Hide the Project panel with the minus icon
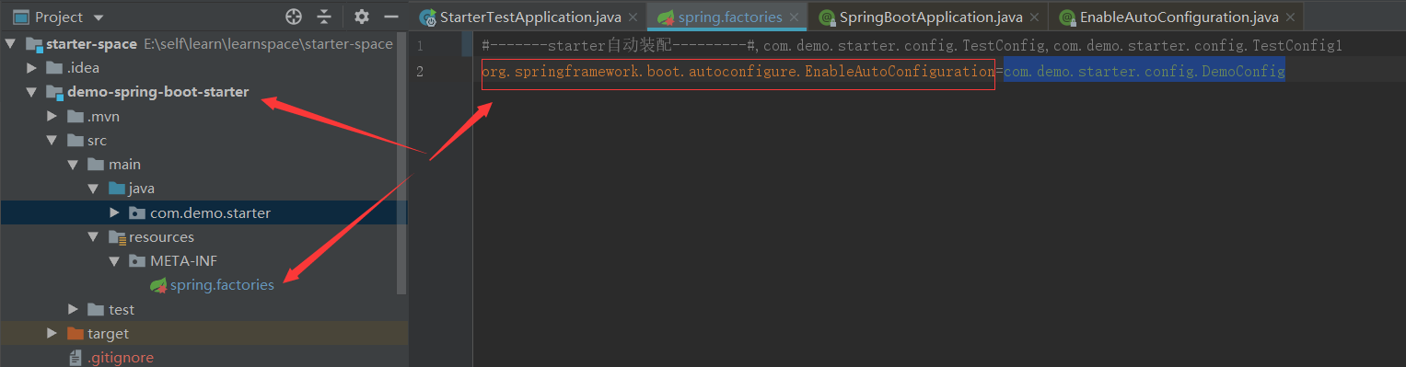The image size is (1406, 367). click(x=390, y=17)
